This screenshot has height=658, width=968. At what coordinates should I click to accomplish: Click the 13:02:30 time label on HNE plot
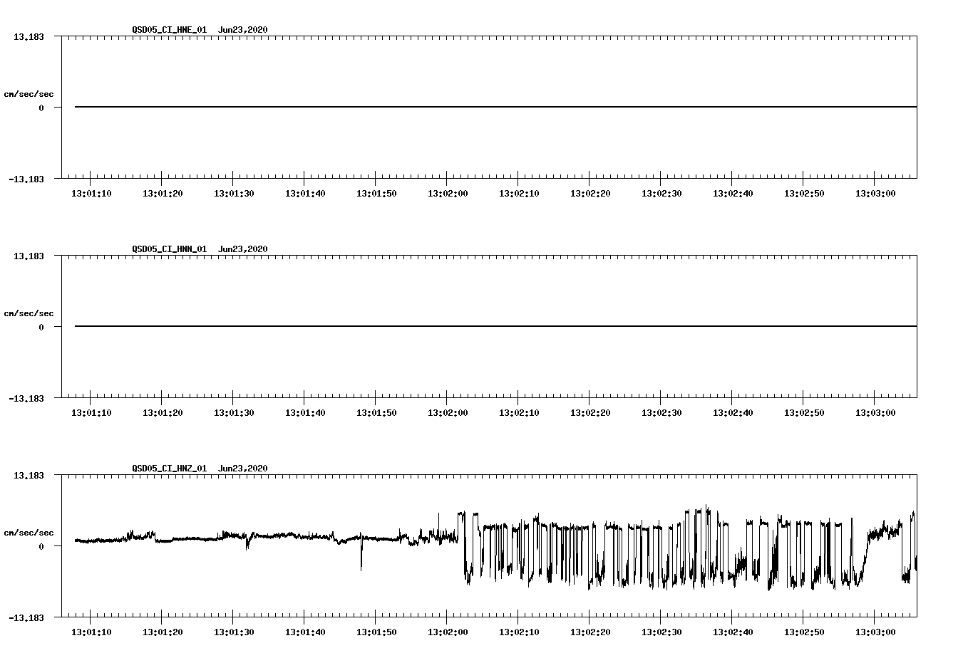(661, 194)
